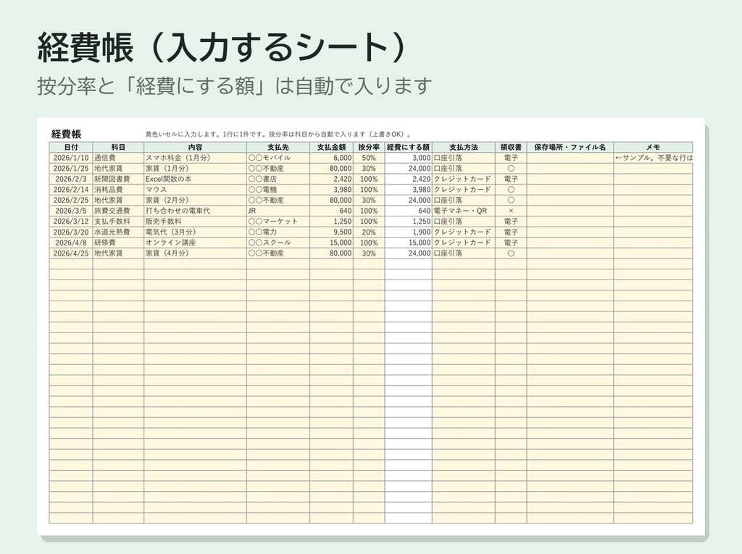Viewport: 742px width, 554px height.
Task: Select the 〇〇電力 payee cell
Action: tap(278, 232)
